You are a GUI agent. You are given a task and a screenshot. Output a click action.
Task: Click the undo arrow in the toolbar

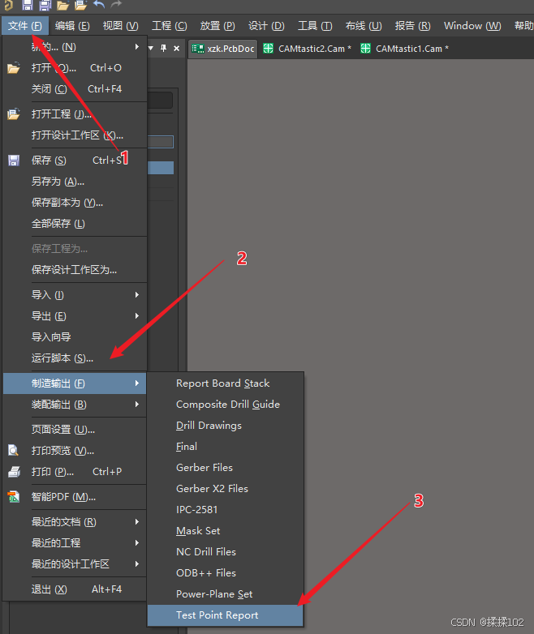pos(98,4)
